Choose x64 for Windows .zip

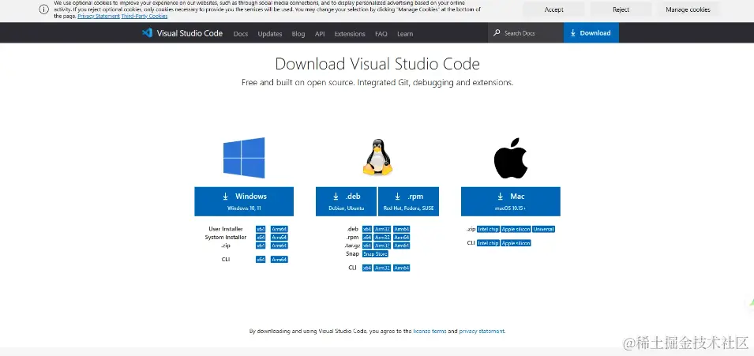coord(261,245)
